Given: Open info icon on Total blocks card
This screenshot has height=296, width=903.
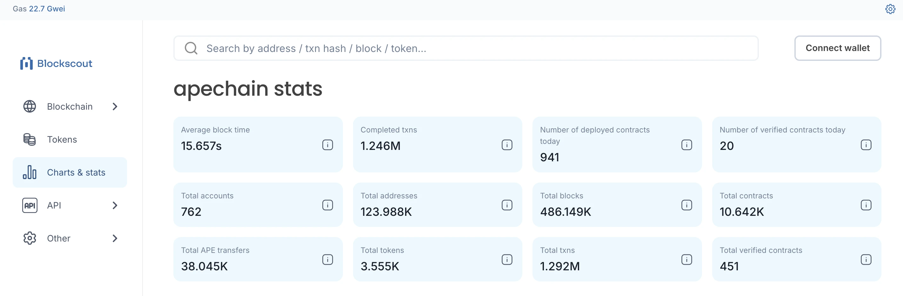Looking at the screenshot, I should [x=686, y=205].
